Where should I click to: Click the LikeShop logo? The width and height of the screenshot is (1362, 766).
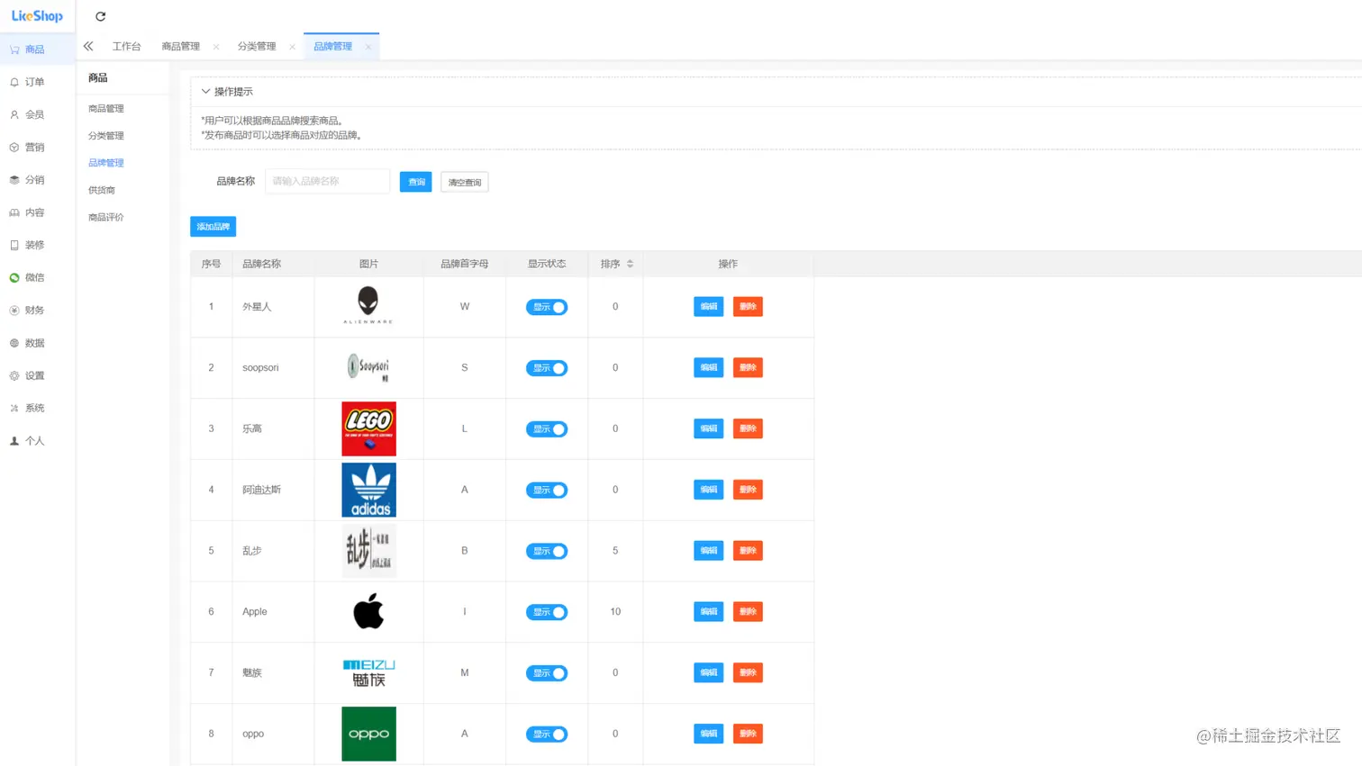[37, 16]
